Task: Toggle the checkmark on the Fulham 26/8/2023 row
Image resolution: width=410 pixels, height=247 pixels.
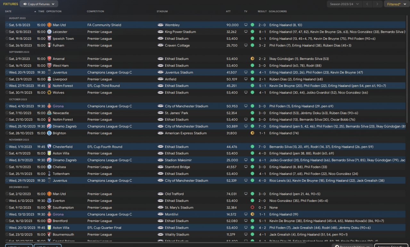Action: tap(7, 45)
